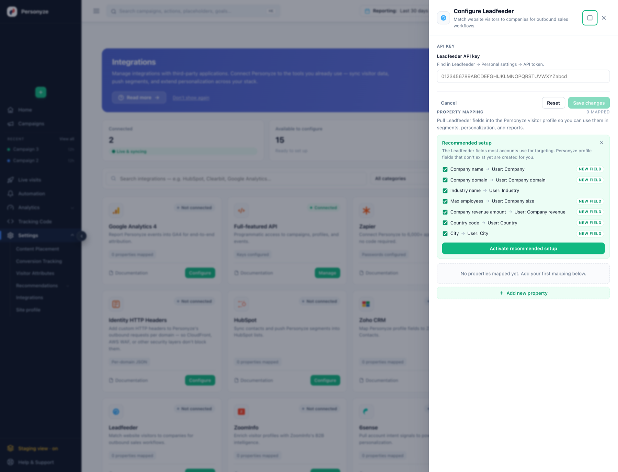Toggle Staging view in sidebar footer
The width and height of the screenshot is (618, 472).
33,449
